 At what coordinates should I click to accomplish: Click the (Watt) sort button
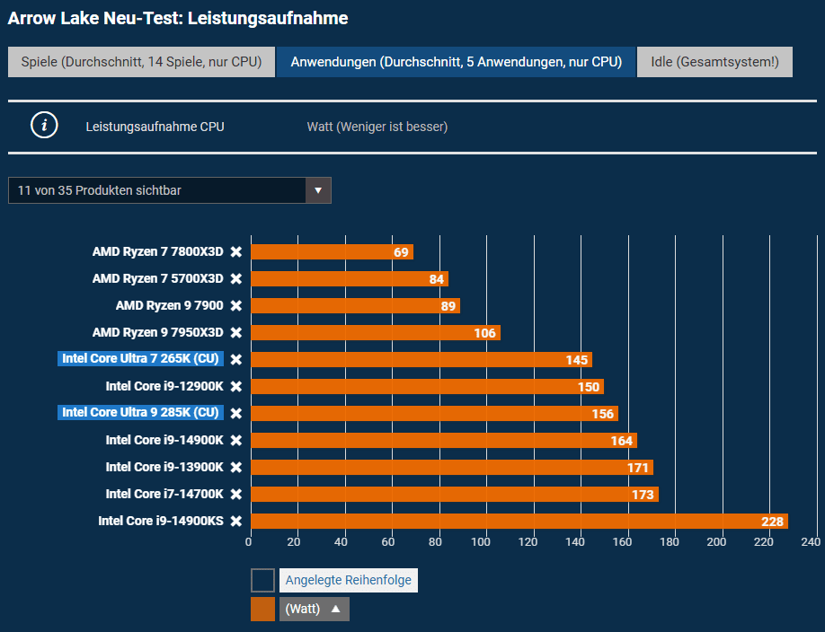(315, 609)
